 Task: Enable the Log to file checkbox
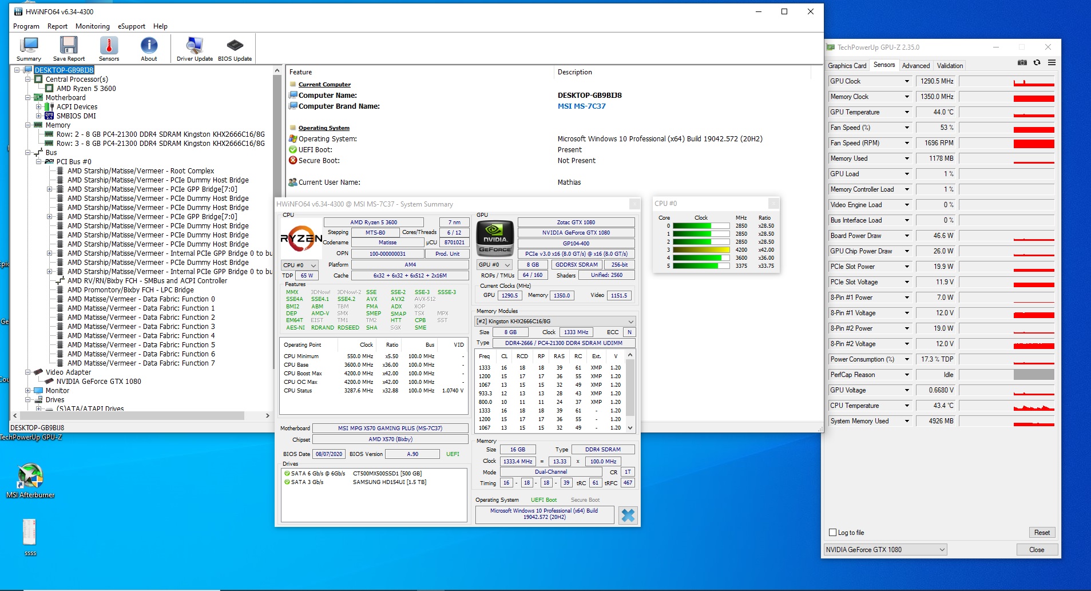click(x=833, y=533)
